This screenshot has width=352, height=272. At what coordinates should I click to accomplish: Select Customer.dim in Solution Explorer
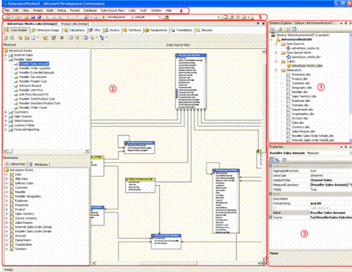point(301,83)
